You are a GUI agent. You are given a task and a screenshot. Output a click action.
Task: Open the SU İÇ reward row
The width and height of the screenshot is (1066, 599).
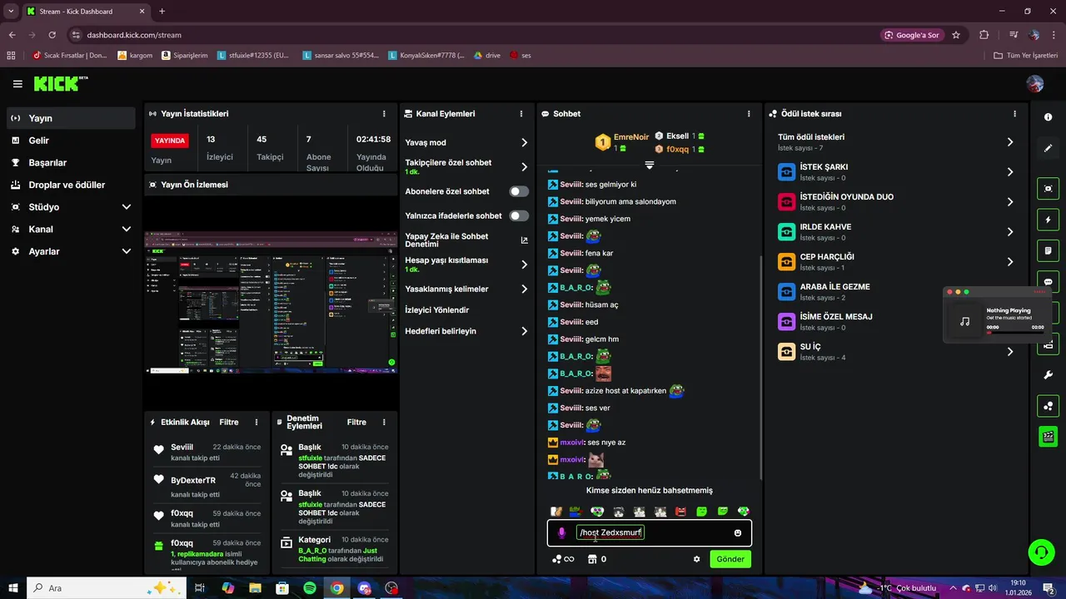[x=897, y=351]
